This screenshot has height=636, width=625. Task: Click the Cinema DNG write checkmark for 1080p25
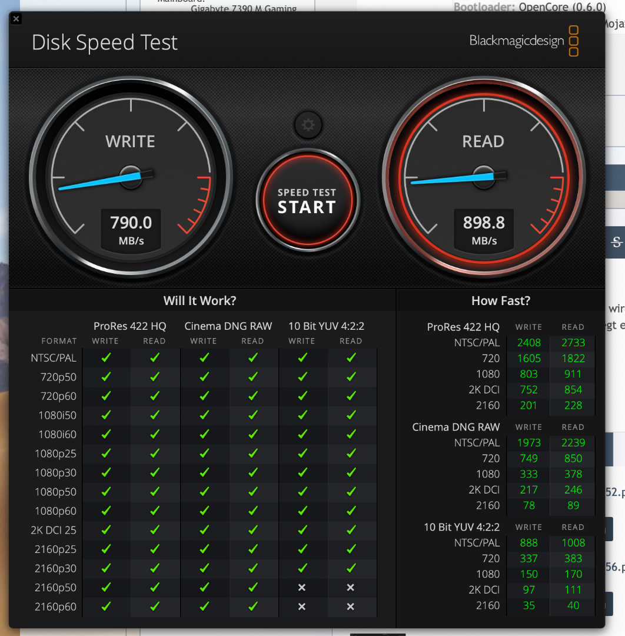tap(204, 453)
